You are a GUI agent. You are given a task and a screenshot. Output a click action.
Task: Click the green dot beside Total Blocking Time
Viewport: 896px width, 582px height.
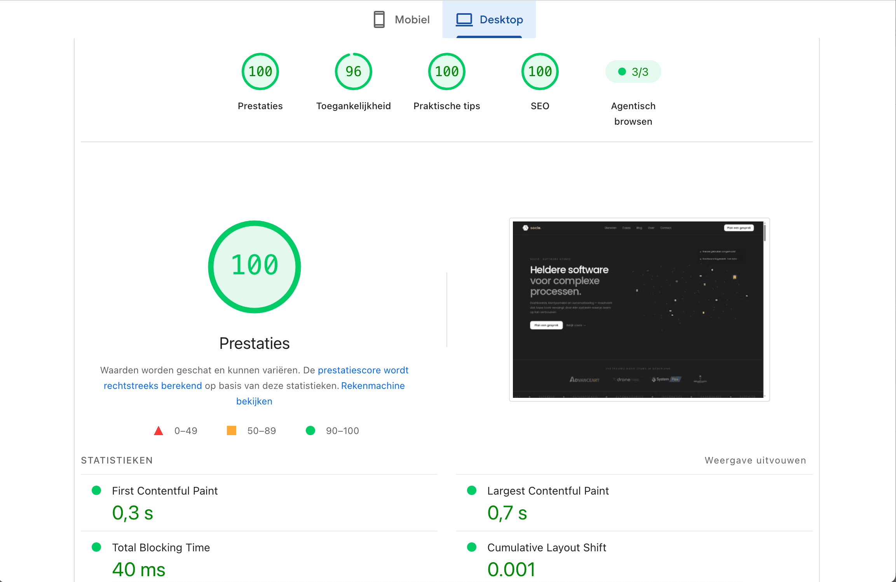[96, 547]
